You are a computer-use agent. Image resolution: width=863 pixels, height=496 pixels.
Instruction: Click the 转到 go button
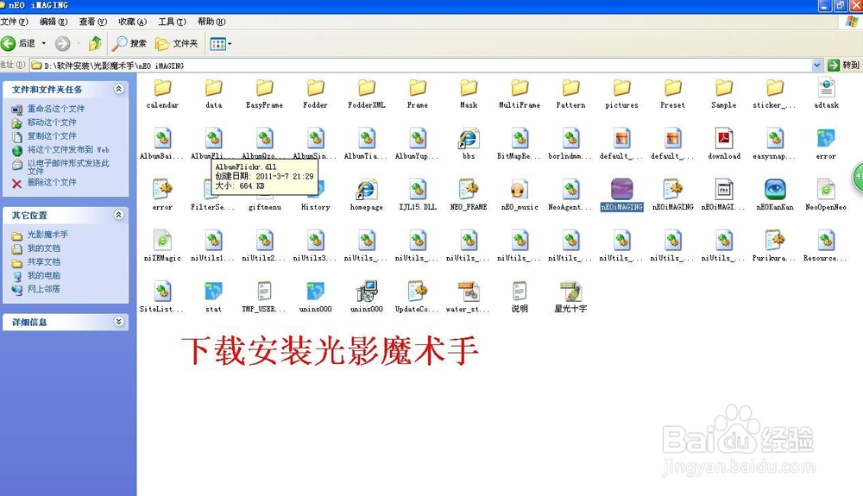click(x=844, y=66)
